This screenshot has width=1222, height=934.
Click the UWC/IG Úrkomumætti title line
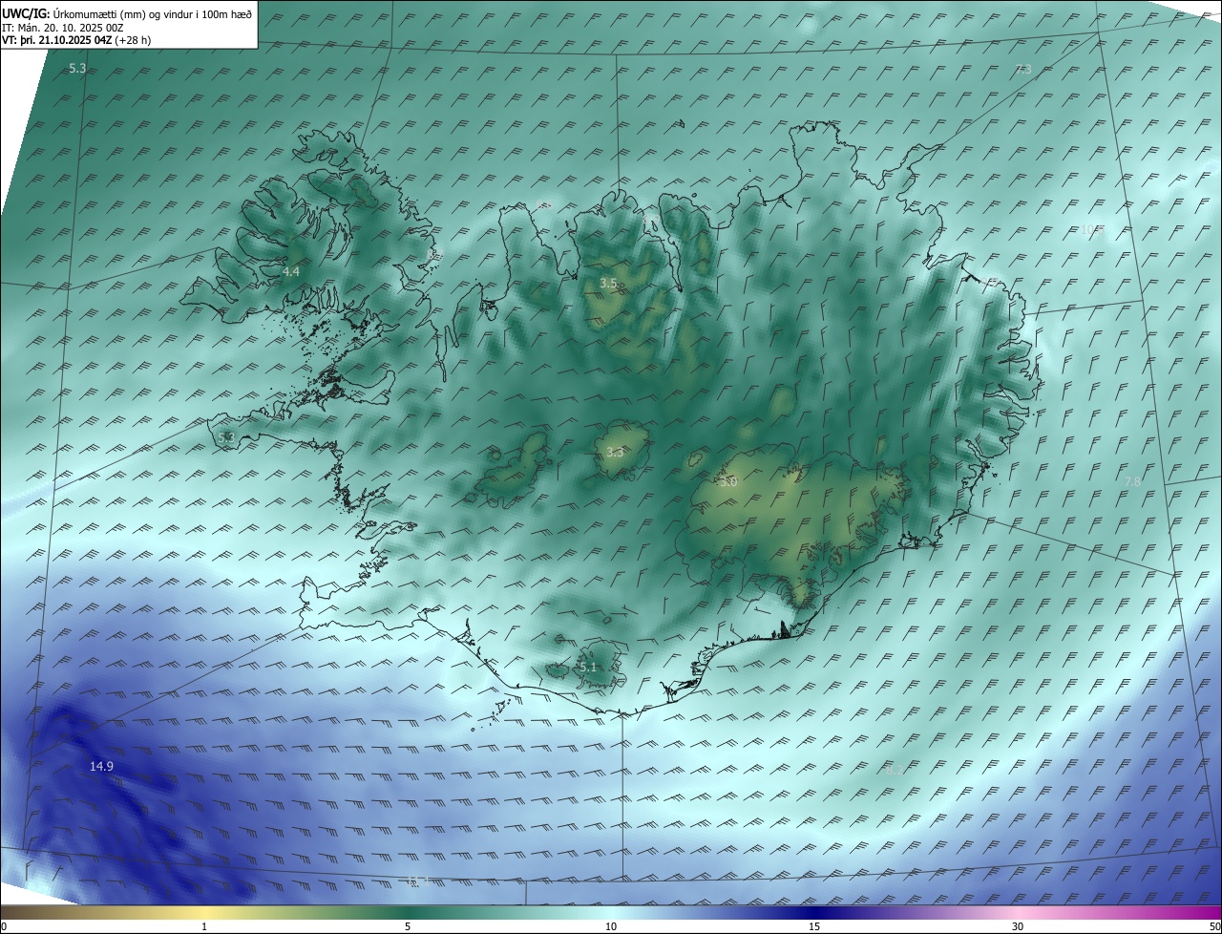(x=127, y=13)
